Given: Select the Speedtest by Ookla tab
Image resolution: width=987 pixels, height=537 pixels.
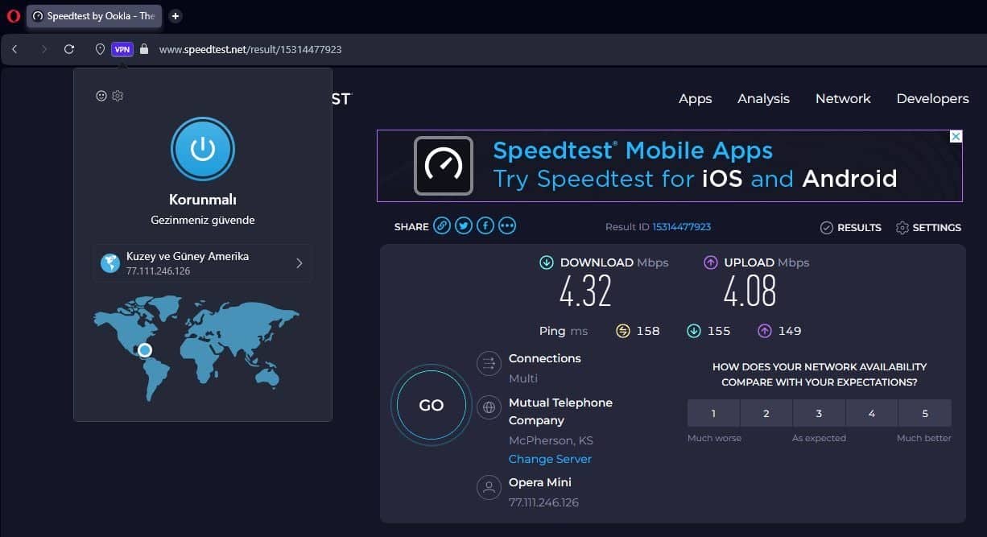Looking at the screenshot, I should 94,16.
